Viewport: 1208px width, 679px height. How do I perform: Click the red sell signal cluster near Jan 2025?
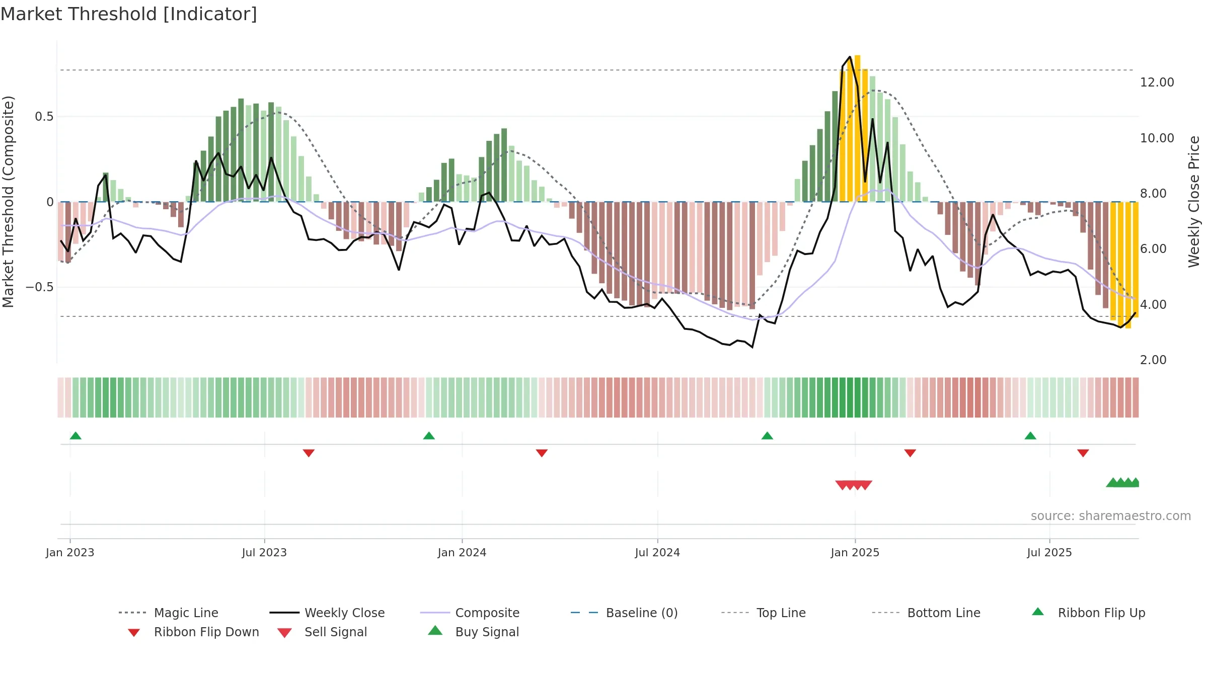pyautogui.click(x=854, y=485)
